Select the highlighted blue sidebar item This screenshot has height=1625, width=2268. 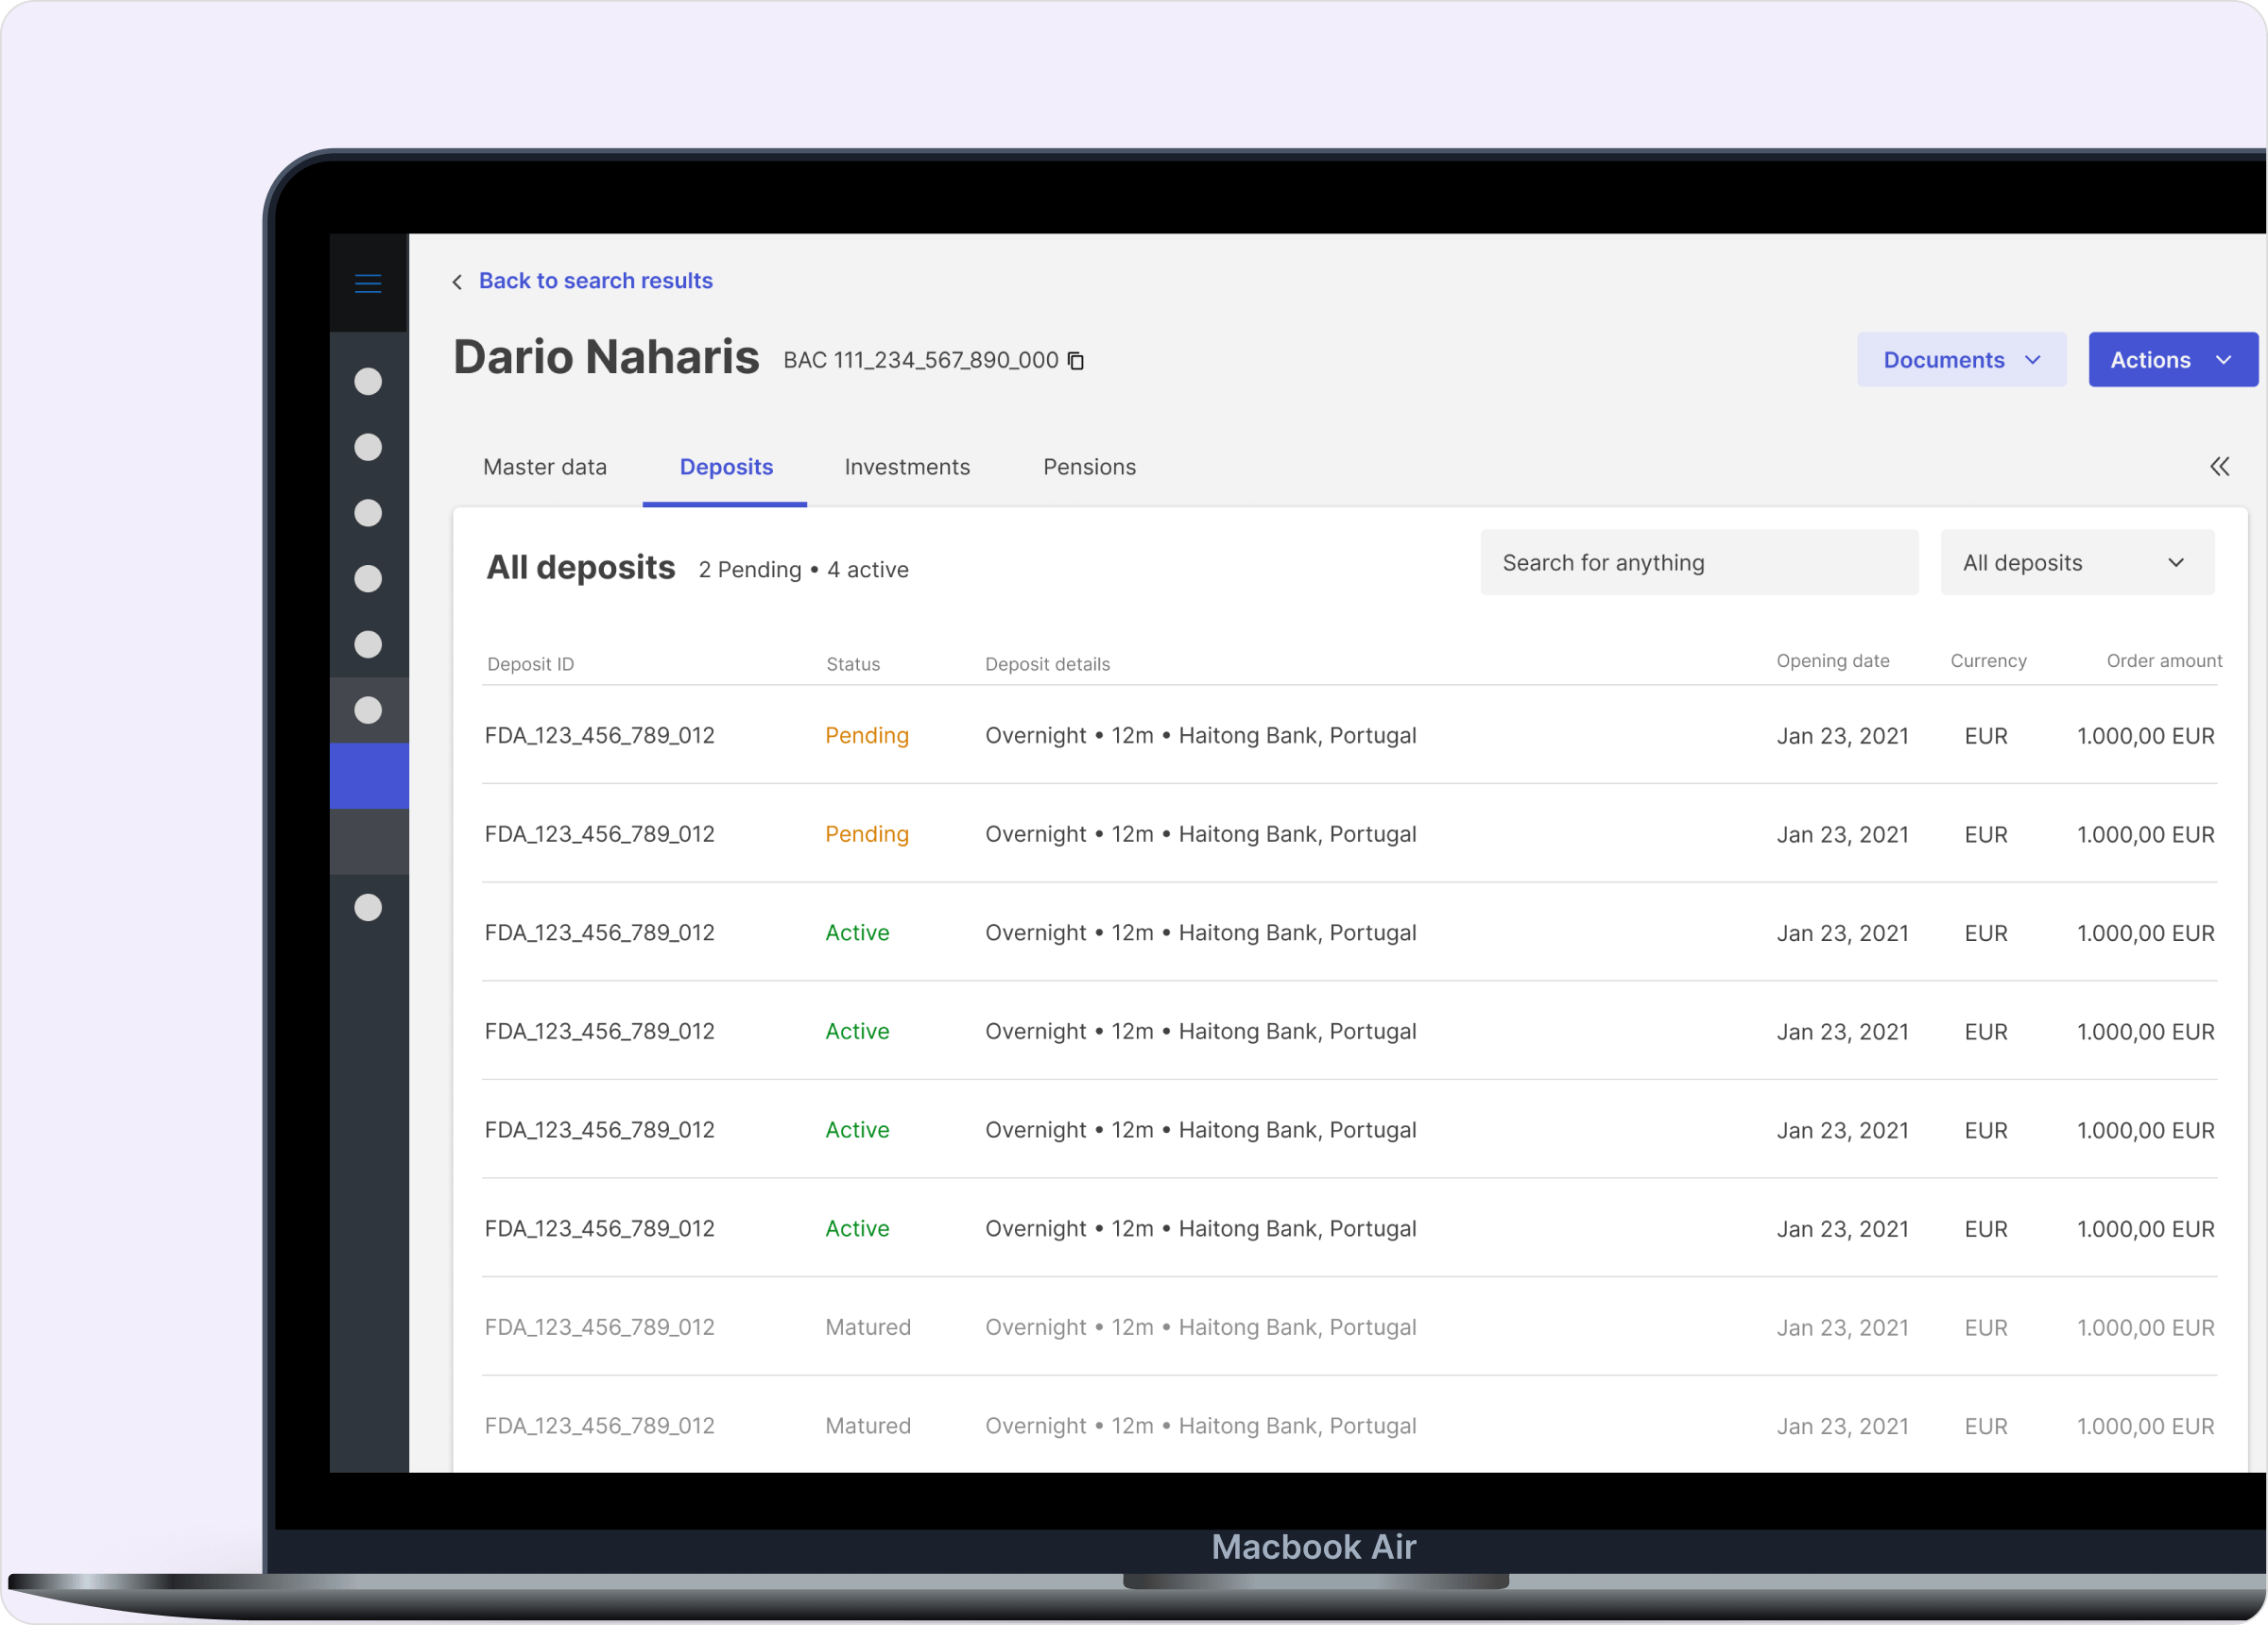coord(369,776)
